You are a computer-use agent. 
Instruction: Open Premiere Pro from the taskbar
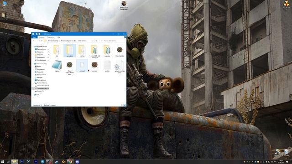pos(36,162)
